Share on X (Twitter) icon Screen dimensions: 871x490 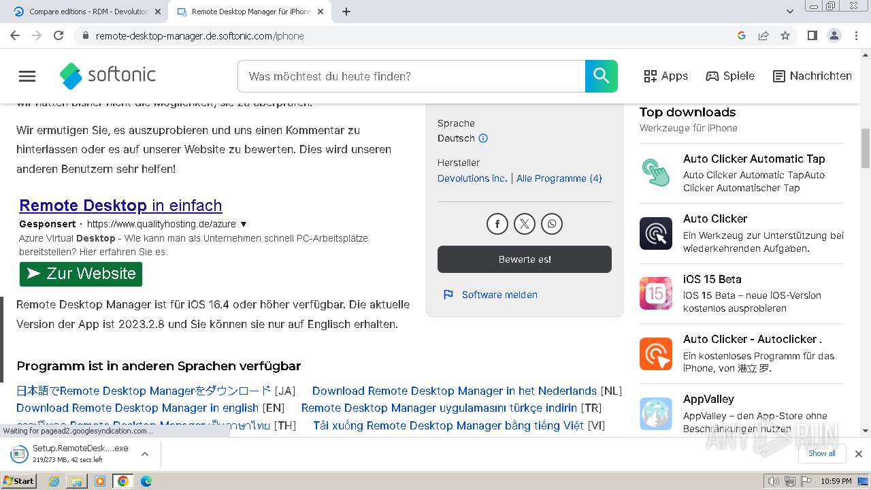[x=525, y=224]
